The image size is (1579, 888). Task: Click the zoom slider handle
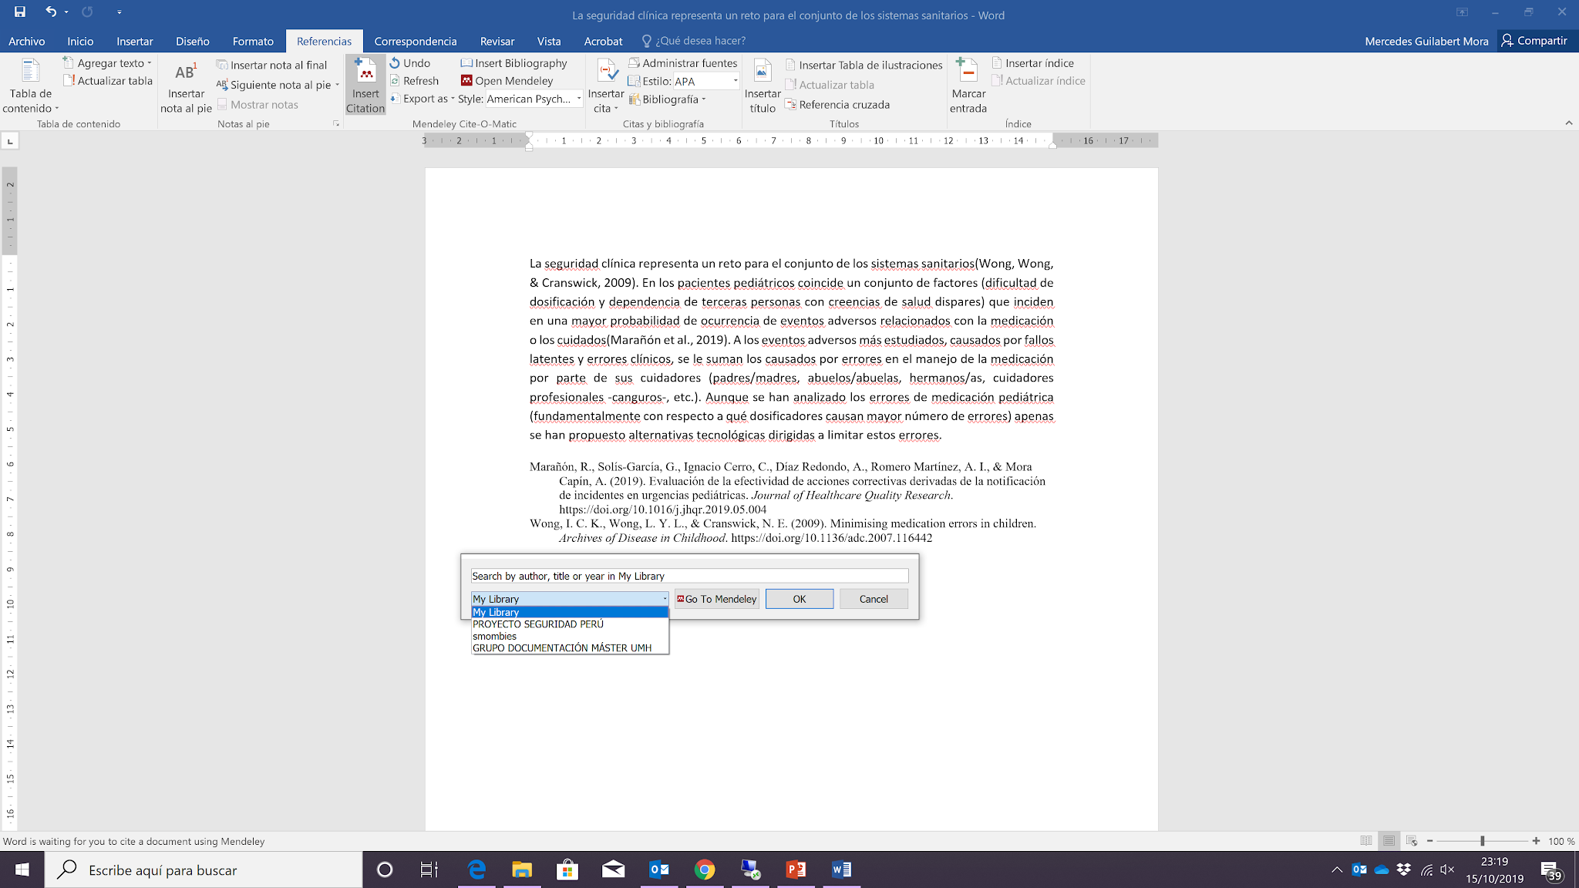click(x=1482, y=841)
